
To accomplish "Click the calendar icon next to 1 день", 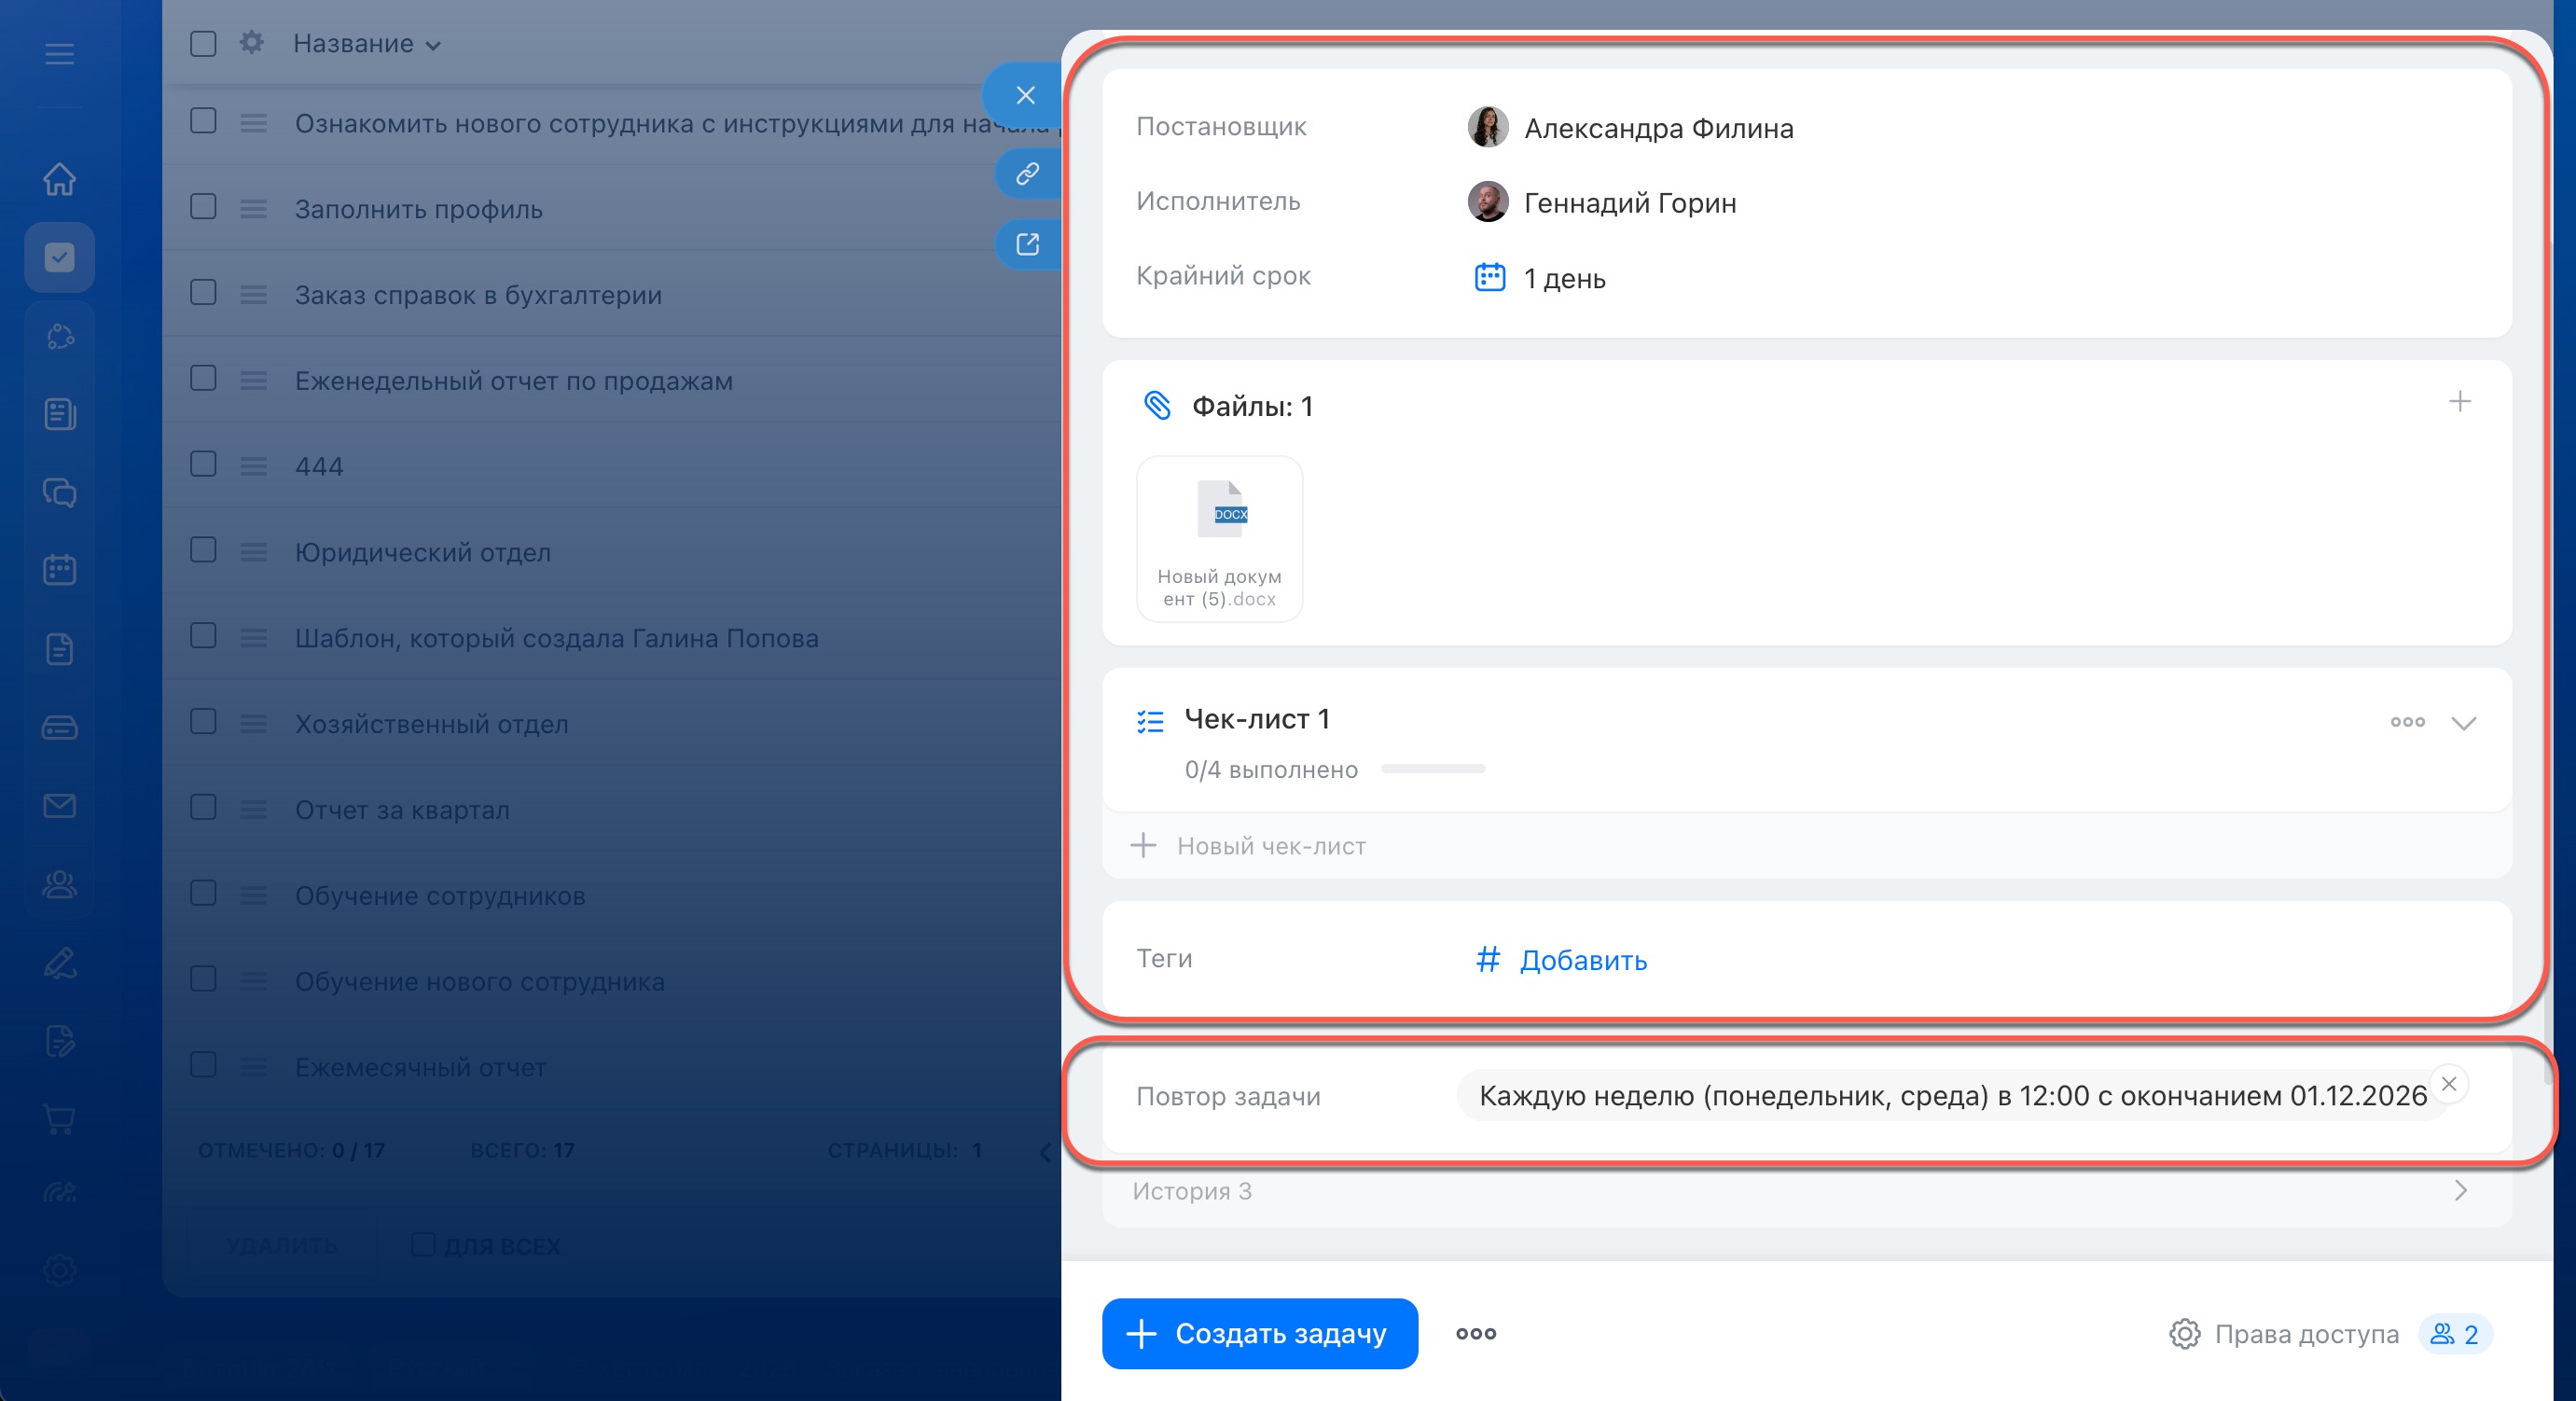I will [x=1489, y=277].
